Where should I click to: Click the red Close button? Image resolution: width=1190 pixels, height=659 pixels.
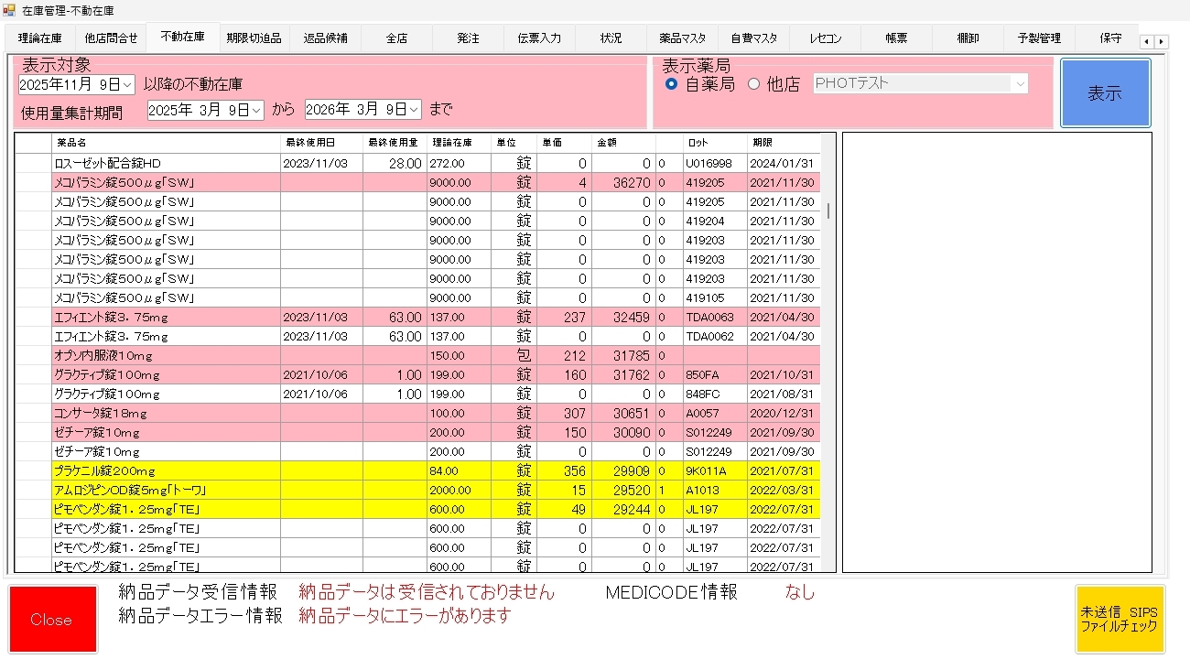[52, 620]
